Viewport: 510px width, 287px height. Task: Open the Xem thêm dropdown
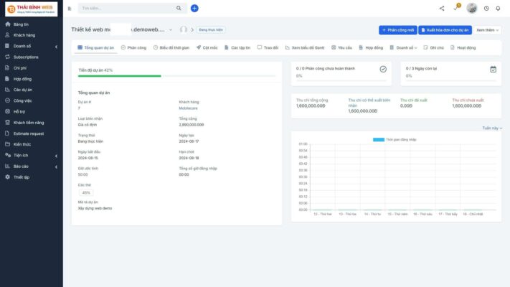click(487, 30)
